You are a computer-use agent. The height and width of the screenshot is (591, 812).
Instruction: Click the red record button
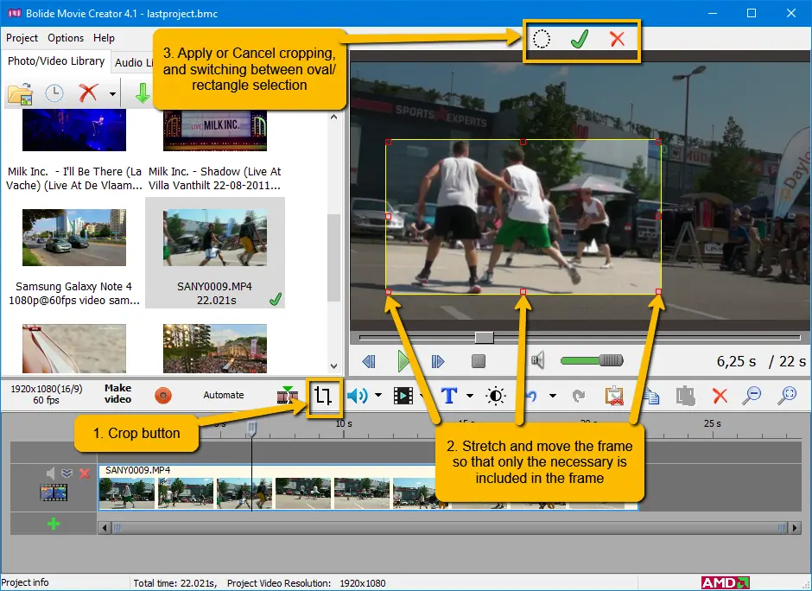[x=163, y=396]
